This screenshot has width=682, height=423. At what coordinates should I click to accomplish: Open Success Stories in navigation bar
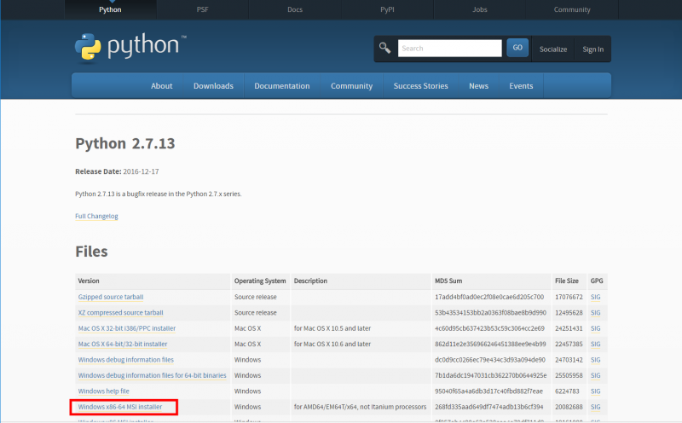(x=420, y=86)
